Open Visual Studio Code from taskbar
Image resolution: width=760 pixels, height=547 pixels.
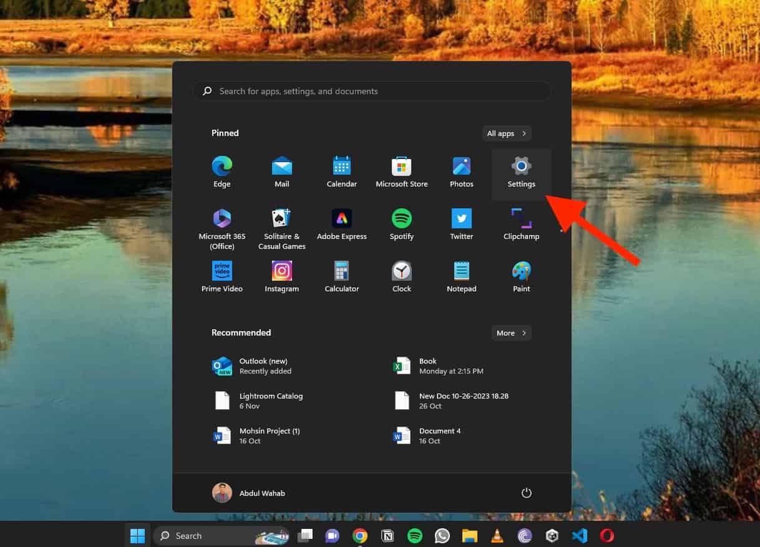[x=580, y=536]
